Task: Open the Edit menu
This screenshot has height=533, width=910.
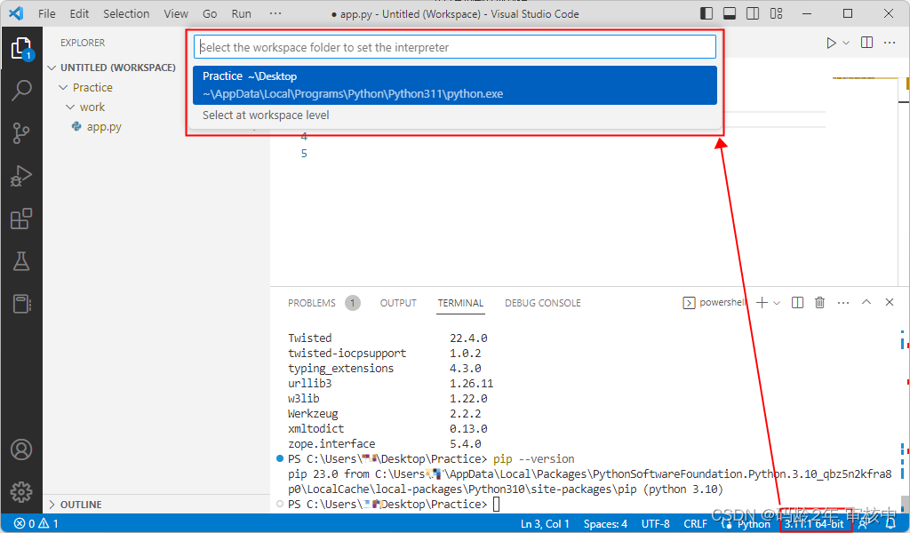Action: [x=79, y=13]
